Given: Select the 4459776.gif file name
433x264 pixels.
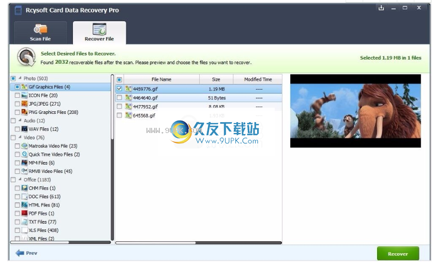Looking at the screenshot, I should [145, 89].
